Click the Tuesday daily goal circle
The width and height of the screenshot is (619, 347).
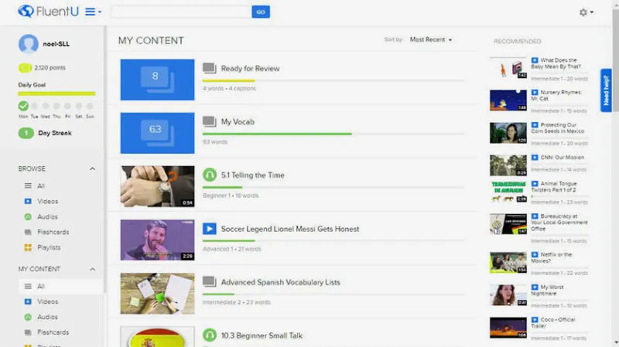click(x=35, y=106)
